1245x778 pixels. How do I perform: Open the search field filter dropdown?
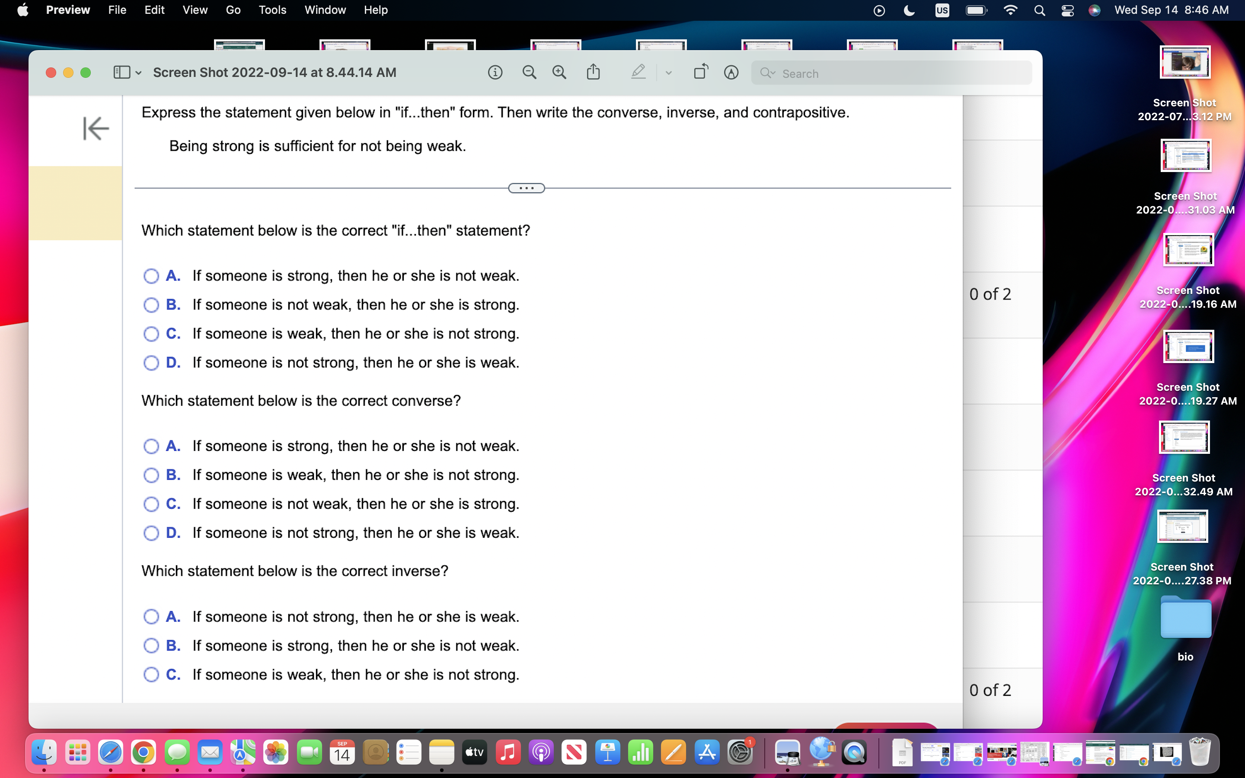click(x=768, y=73)
